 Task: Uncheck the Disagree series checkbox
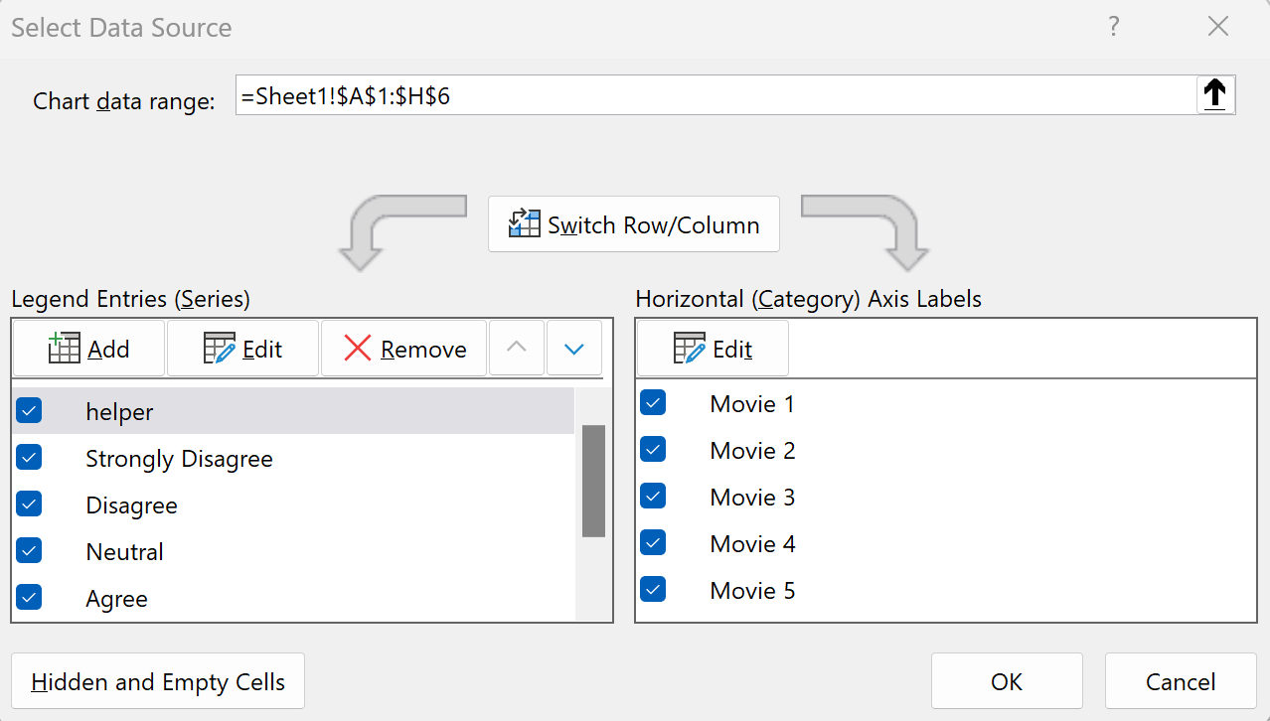click(x=29, y=505)
